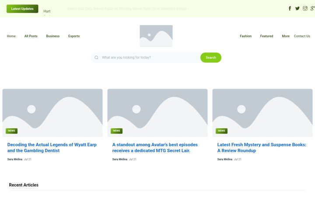Open the Featured category
Screen dimensions: 315x197
[x=266, y=36]
